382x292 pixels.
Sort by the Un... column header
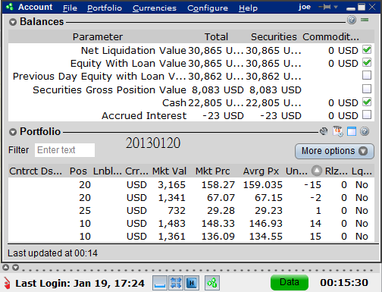coord(296,171)
